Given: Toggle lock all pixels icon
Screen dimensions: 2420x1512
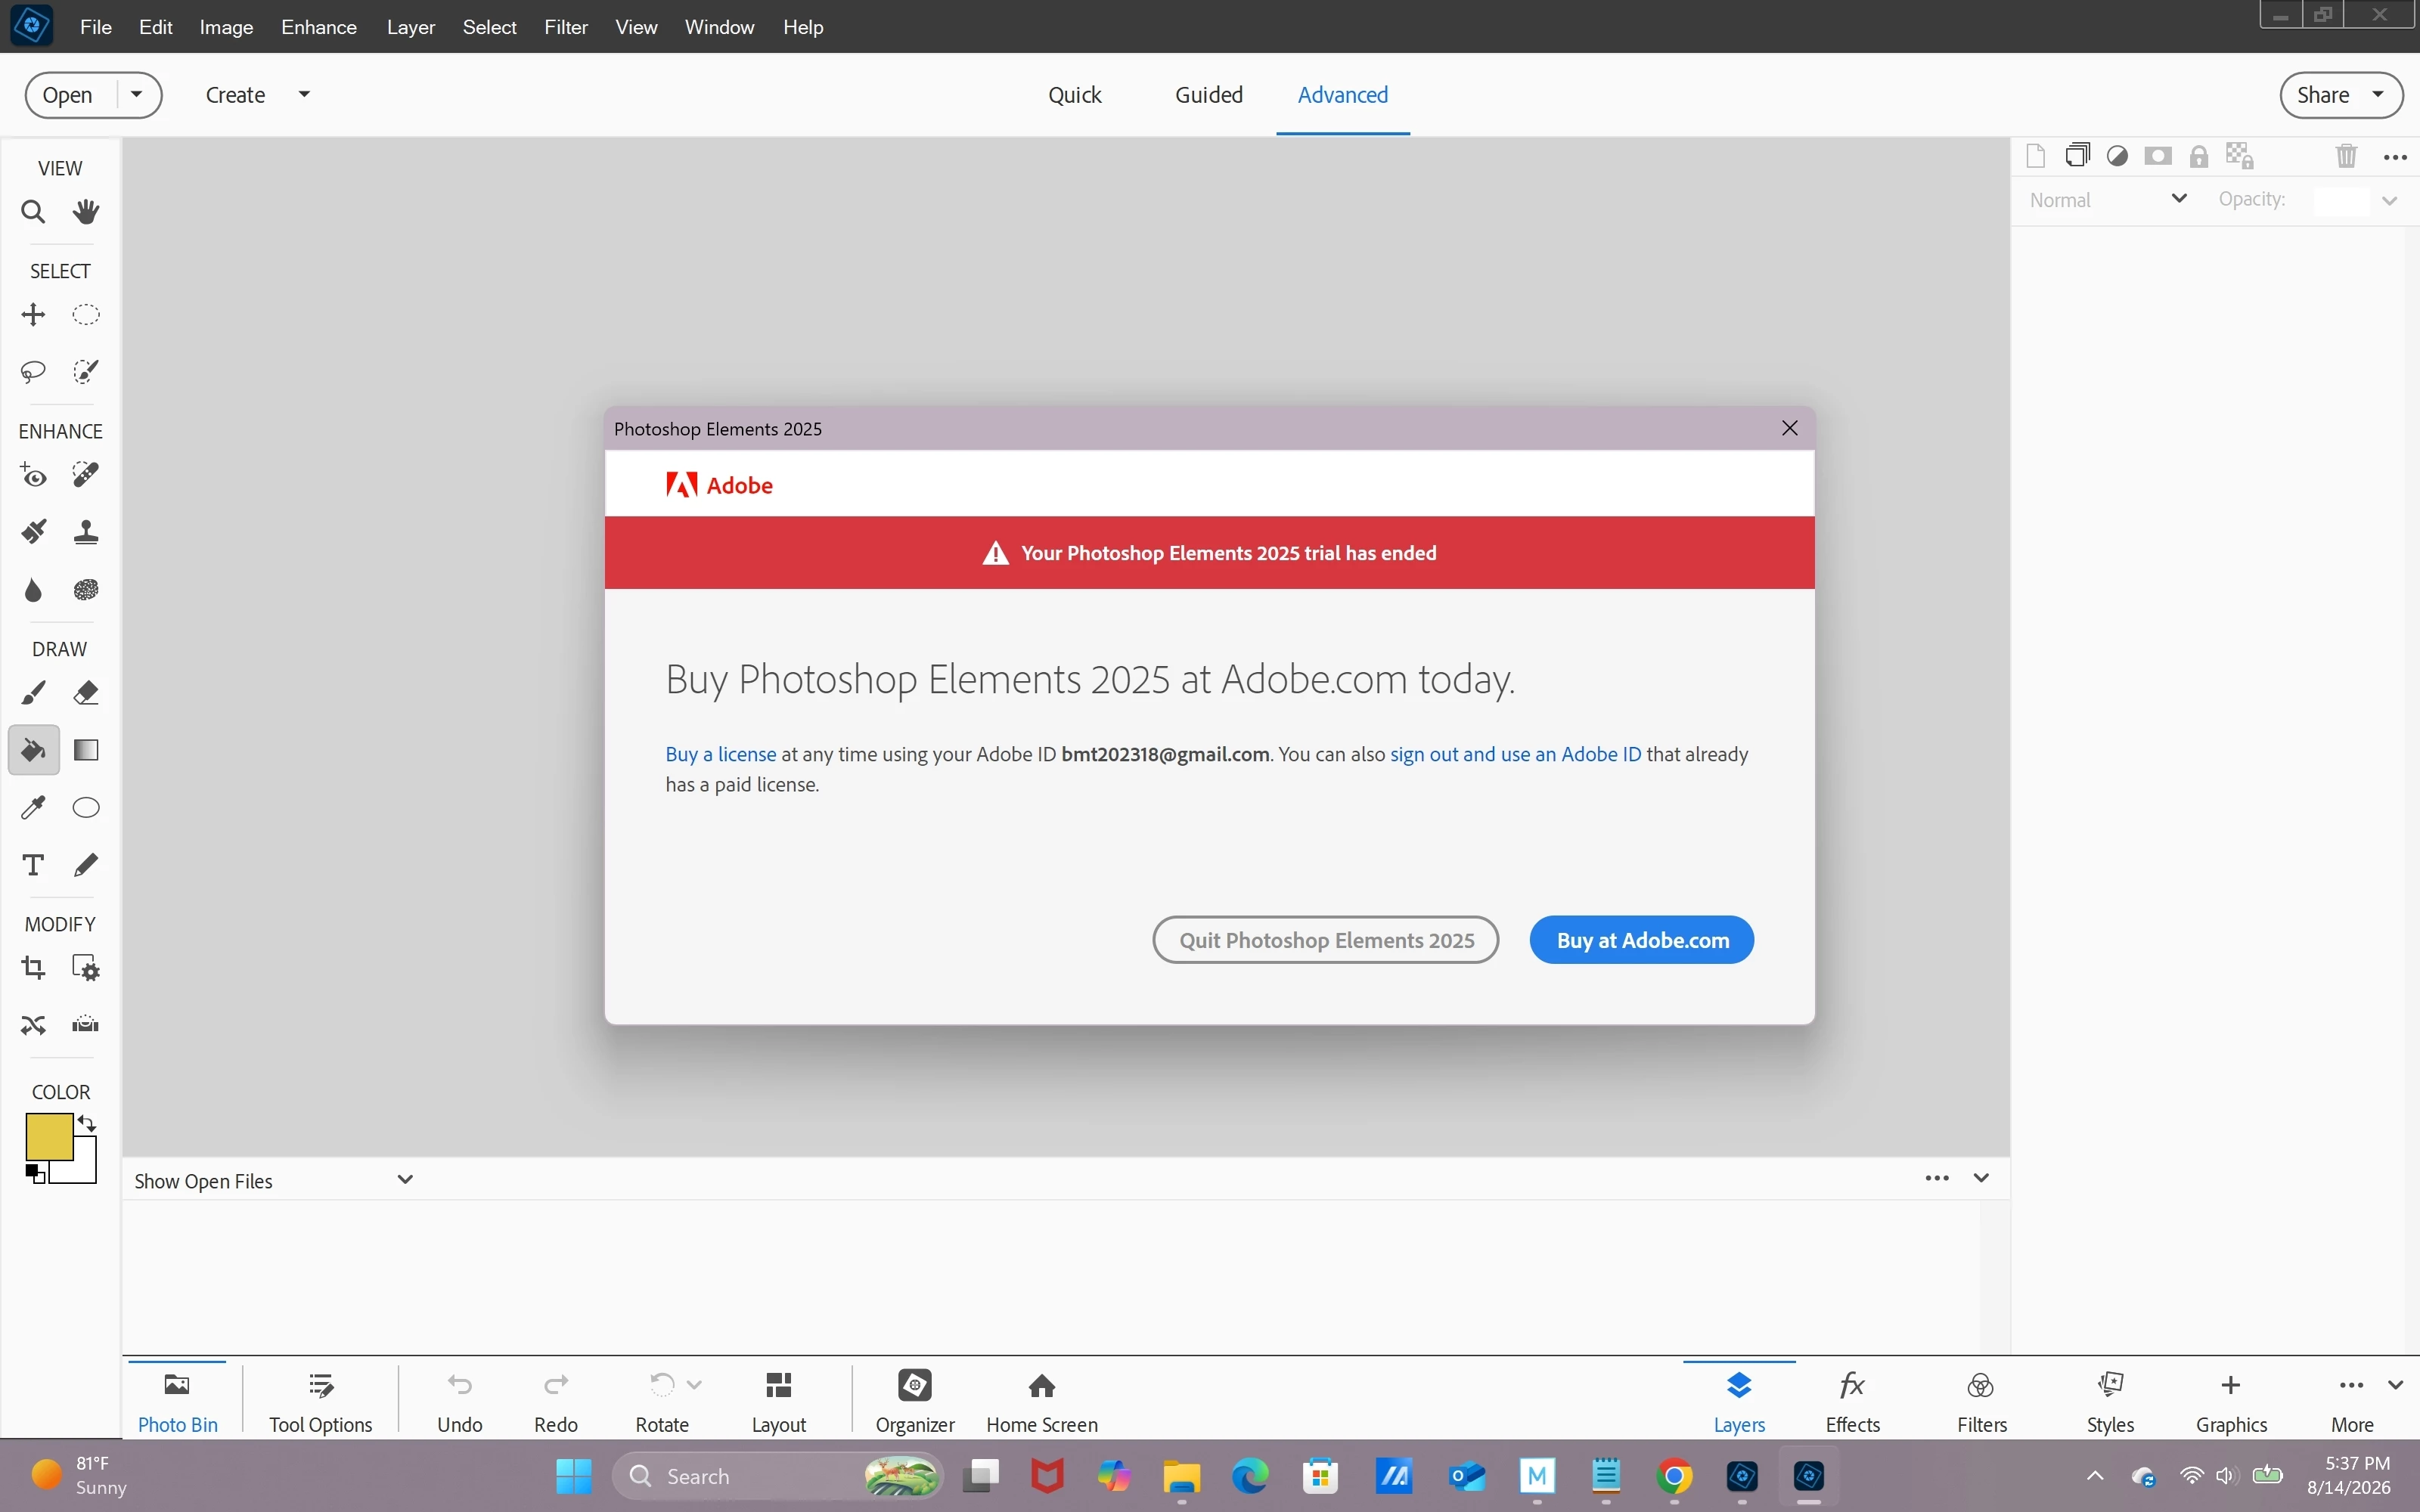Looking at the screenshot, I should click(2199, 156).
